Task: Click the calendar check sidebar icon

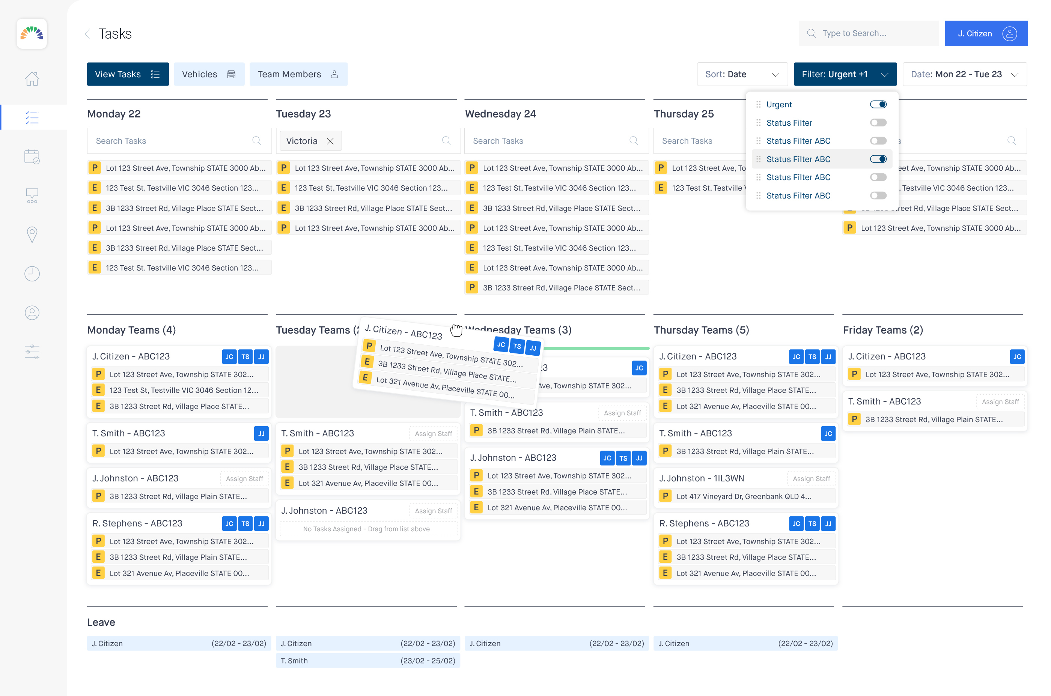Action: coord(32,157)
